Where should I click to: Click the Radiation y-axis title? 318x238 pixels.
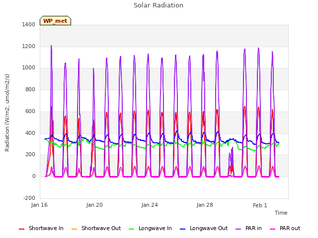7,113
